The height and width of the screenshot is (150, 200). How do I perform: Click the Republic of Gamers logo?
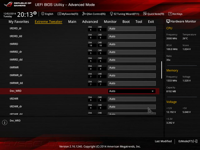click(x=17, y=4)
